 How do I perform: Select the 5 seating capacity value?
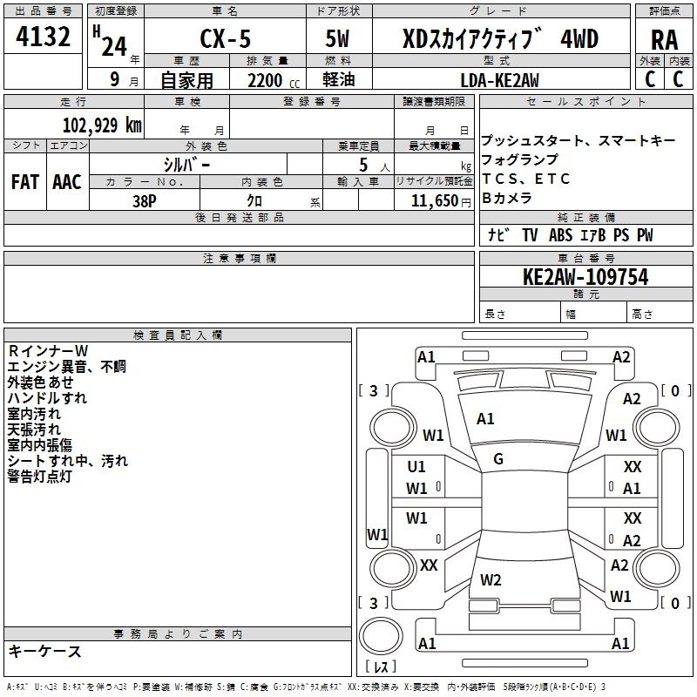363,165
